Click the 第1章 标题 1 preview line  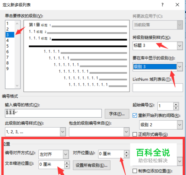(78, 25)
